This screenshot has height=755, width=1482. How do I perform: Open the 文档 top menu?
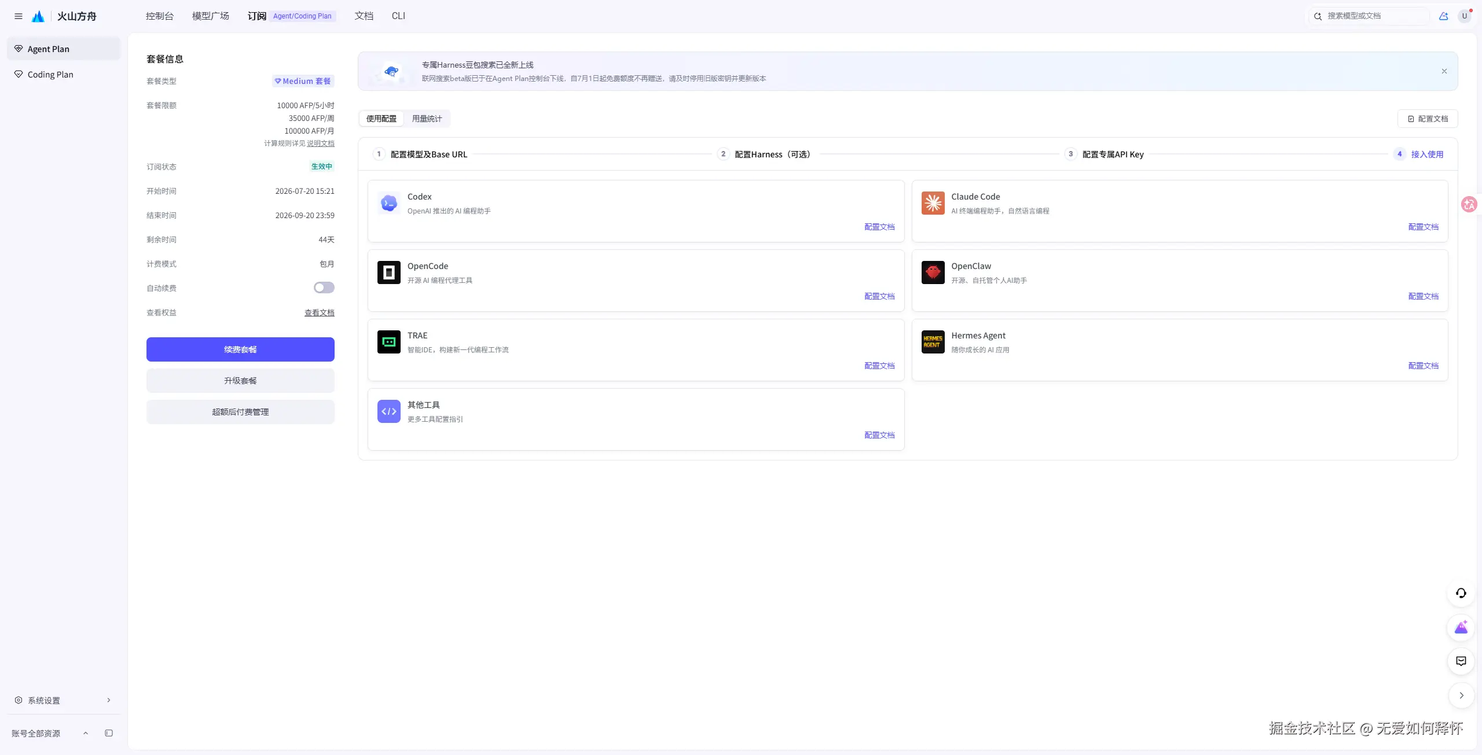tap(364, 16)
